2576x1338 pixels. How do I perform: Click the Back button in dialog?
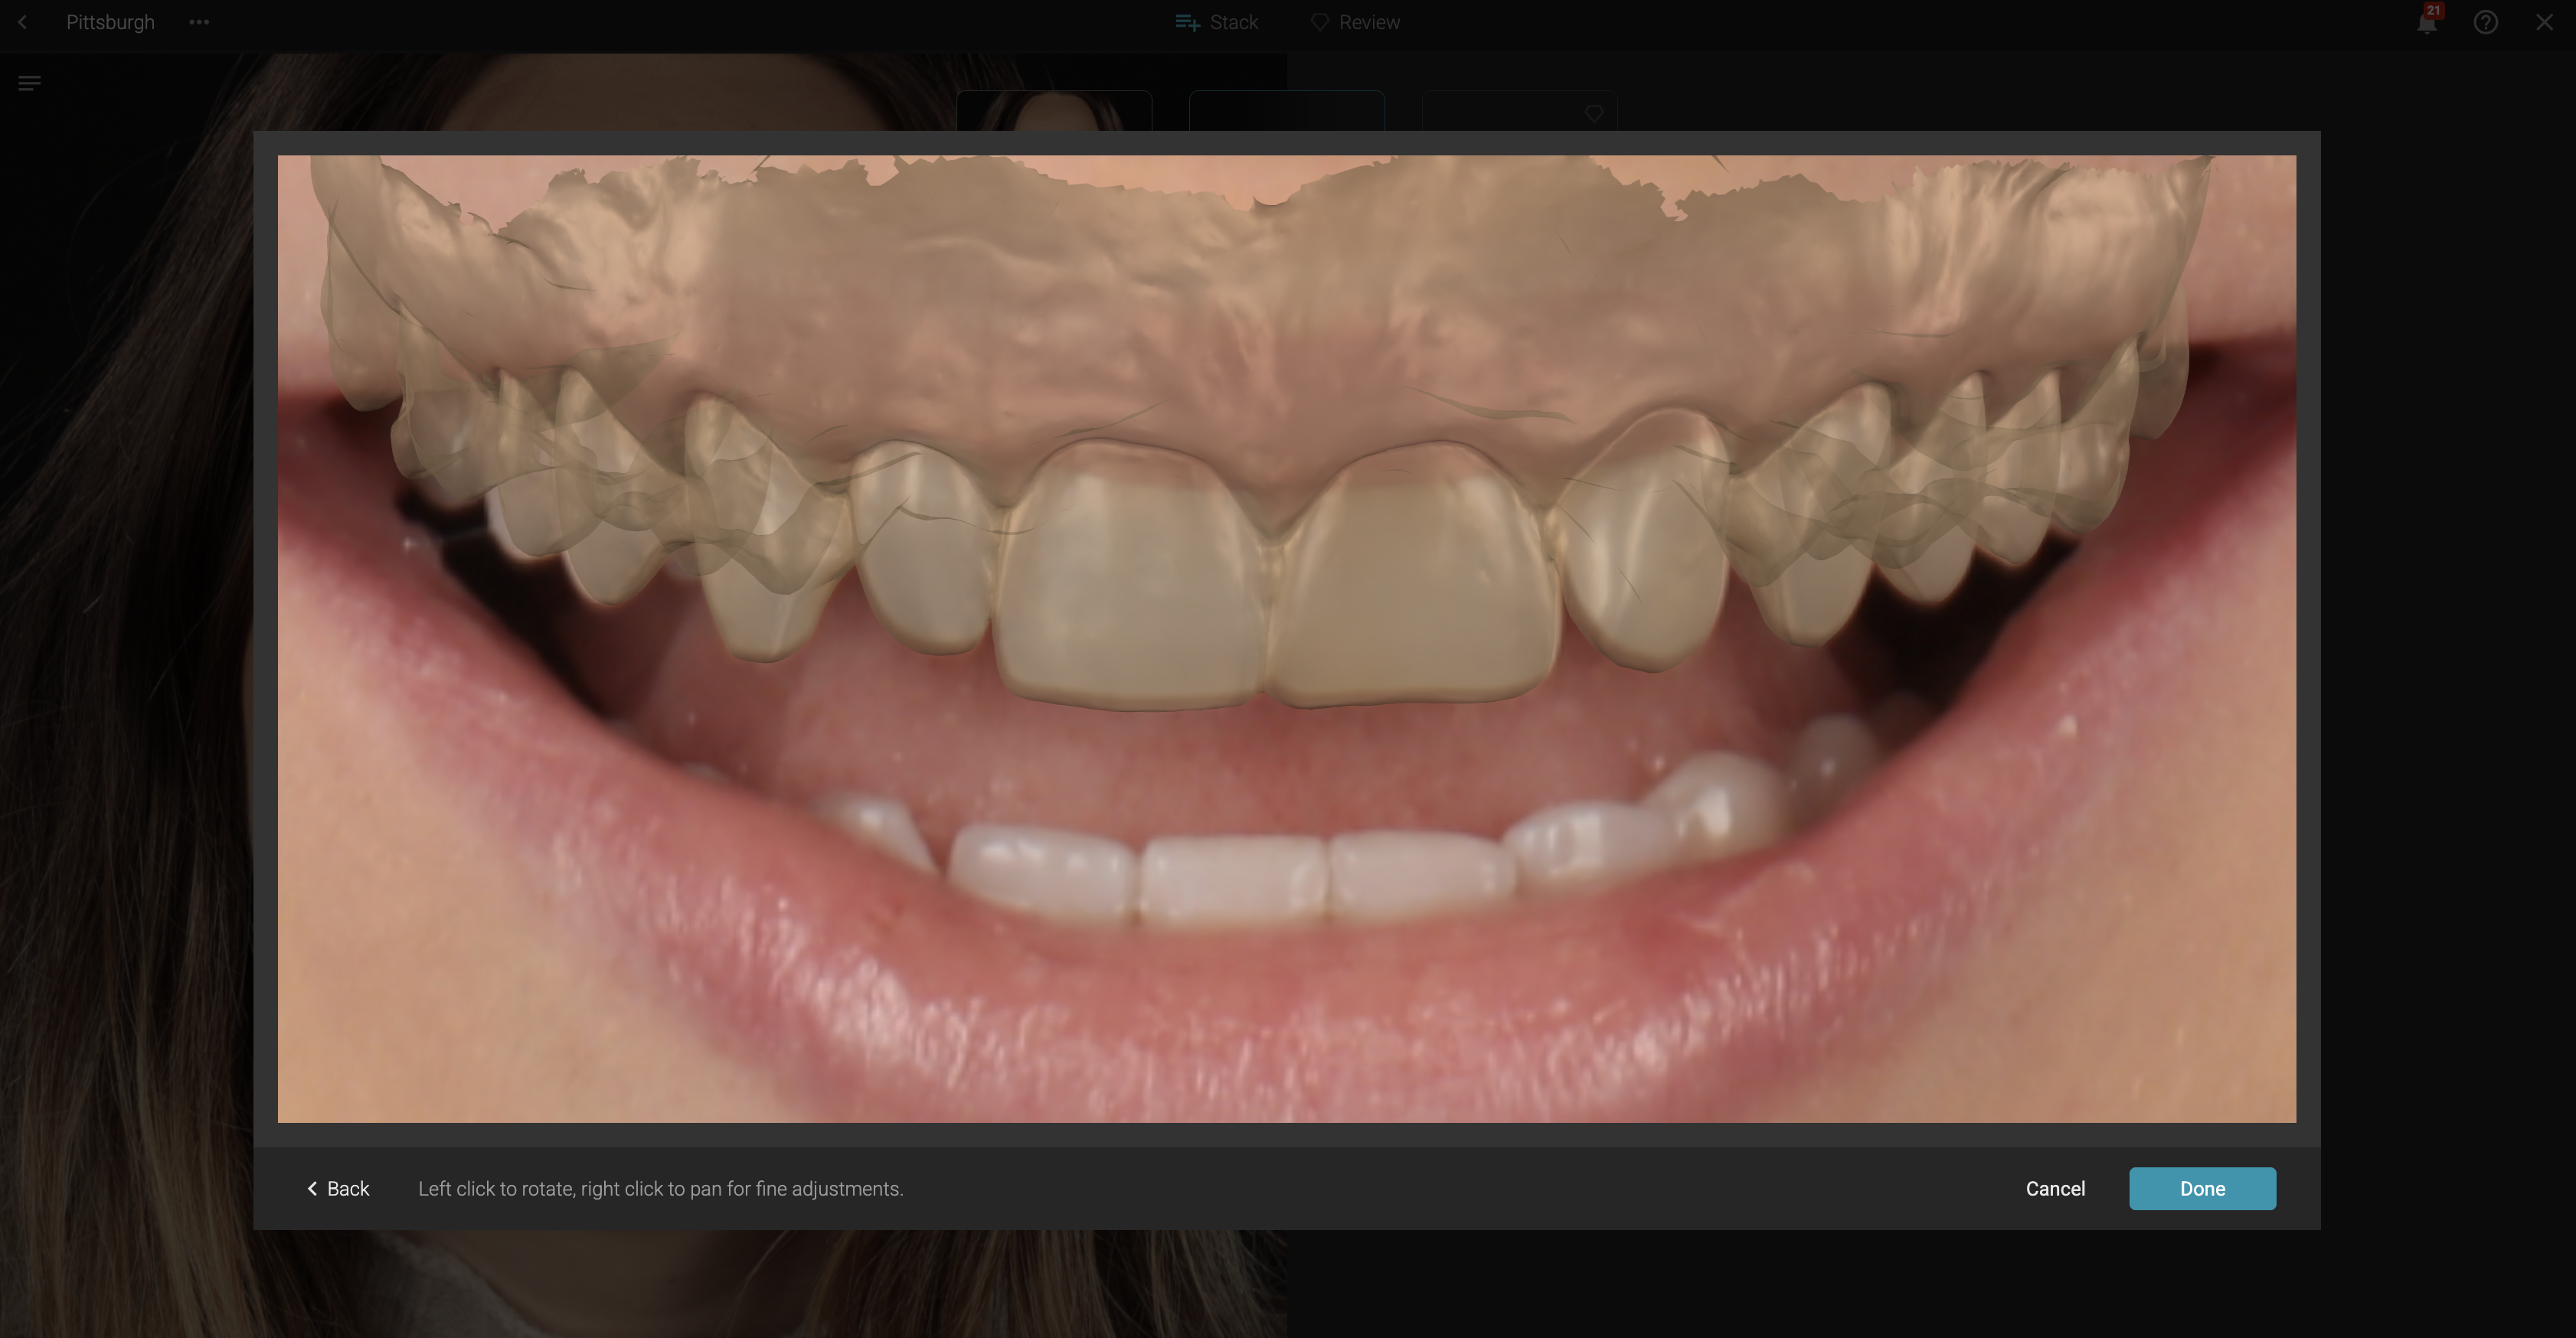click(x=338, y=1188)
